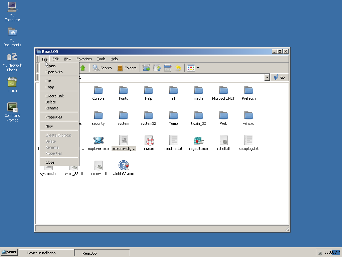
Task: Select the hh.exe lifebuoy icon
Action: (149, 140)
